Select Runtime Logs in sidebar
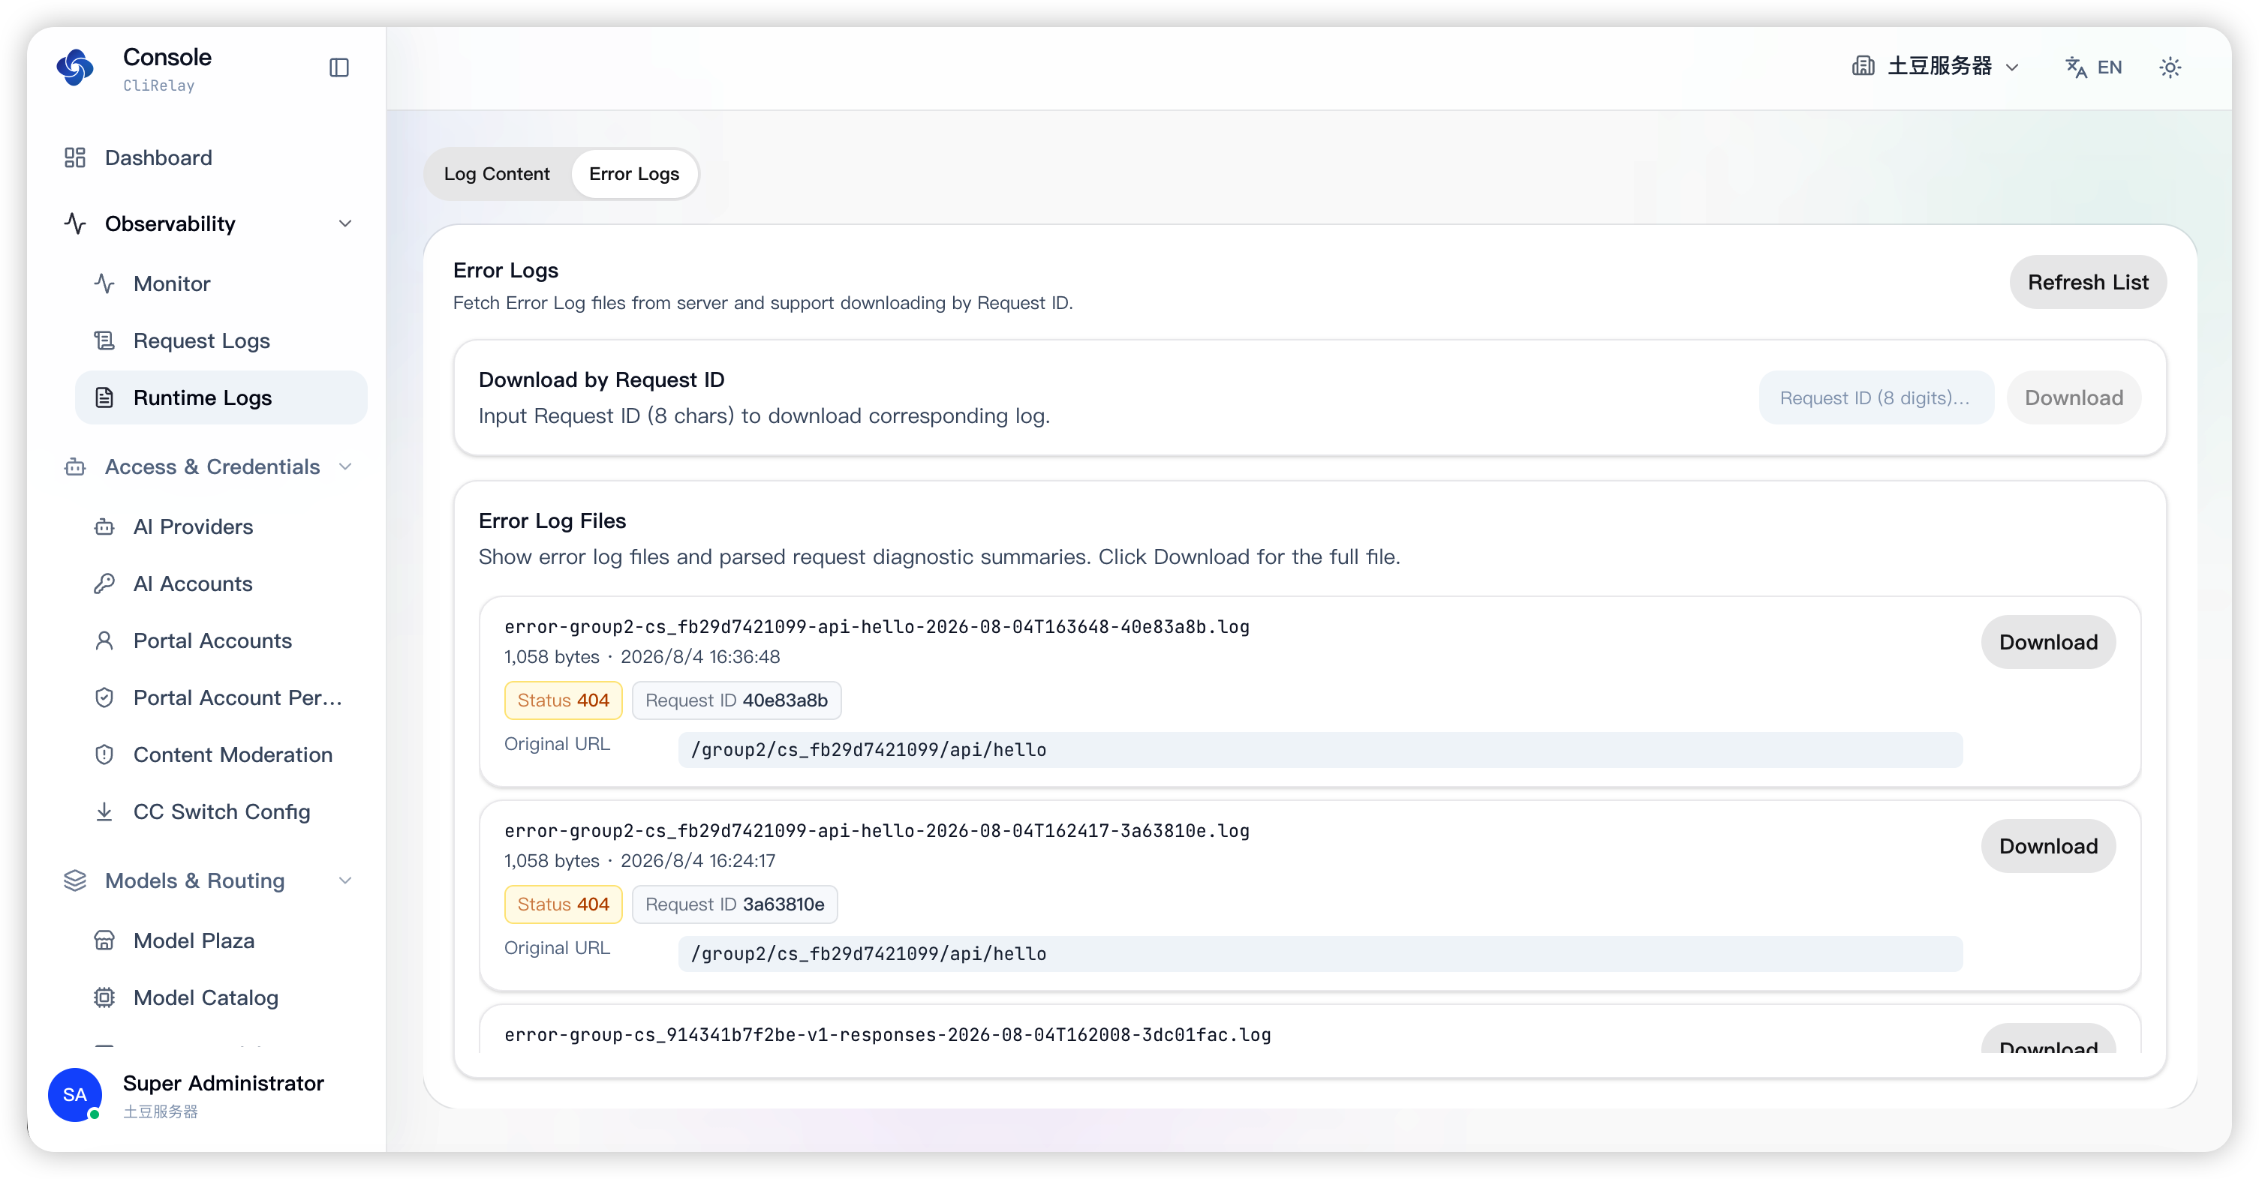Viewport: 2259px width, 1179px height. (x=221, y=398)
